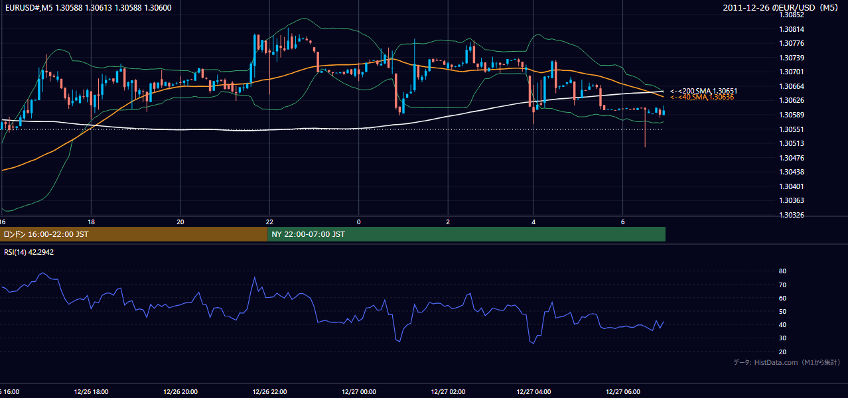Click price axis label 1.30589
The image size is (848, 398).
(792, 115)
